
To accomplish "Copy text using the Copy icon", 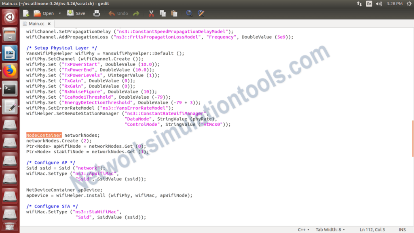I will pyautogui.click(x=163, y=13).
